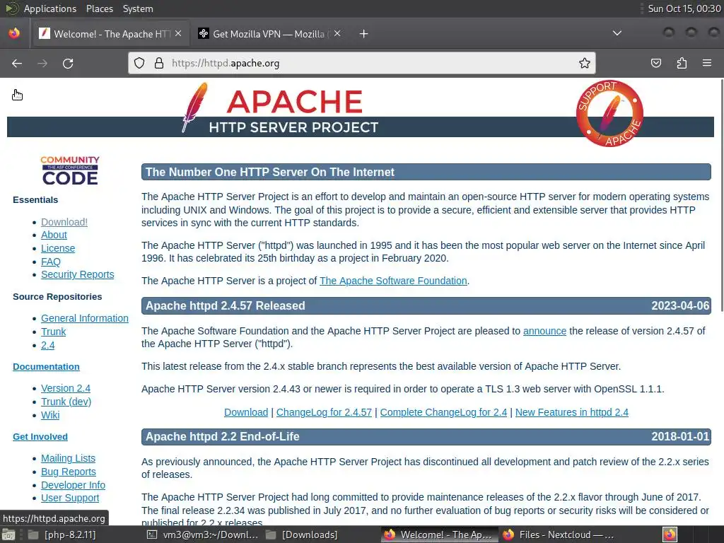Click the clock showing Sun Oct 15
The width and height of the screenshot is (724, 543).
pyautogui.click(x=684, y=8)
